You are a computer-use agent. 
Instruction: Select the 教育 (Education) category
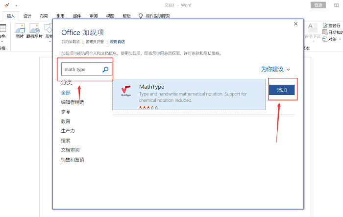(x=66, y=121)
